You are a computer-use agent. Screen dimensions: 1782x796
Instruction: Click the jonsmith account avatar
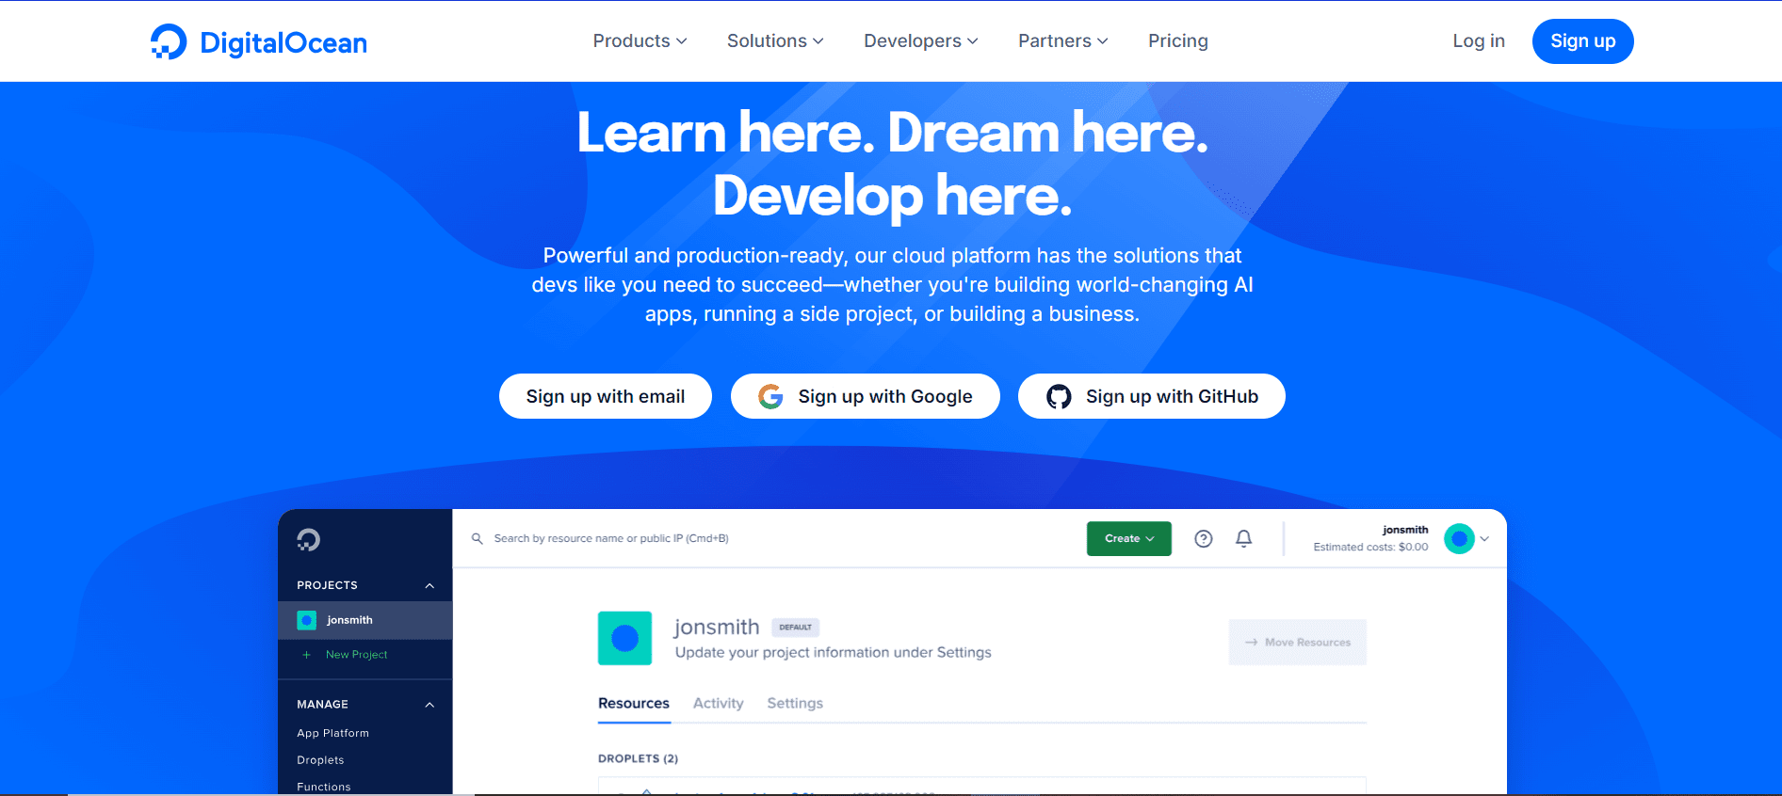[1459, 538]
